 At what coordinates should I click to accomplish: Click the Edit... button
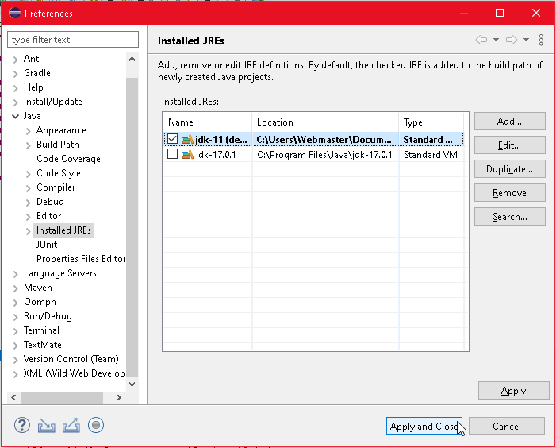click(x=509, y=145)
